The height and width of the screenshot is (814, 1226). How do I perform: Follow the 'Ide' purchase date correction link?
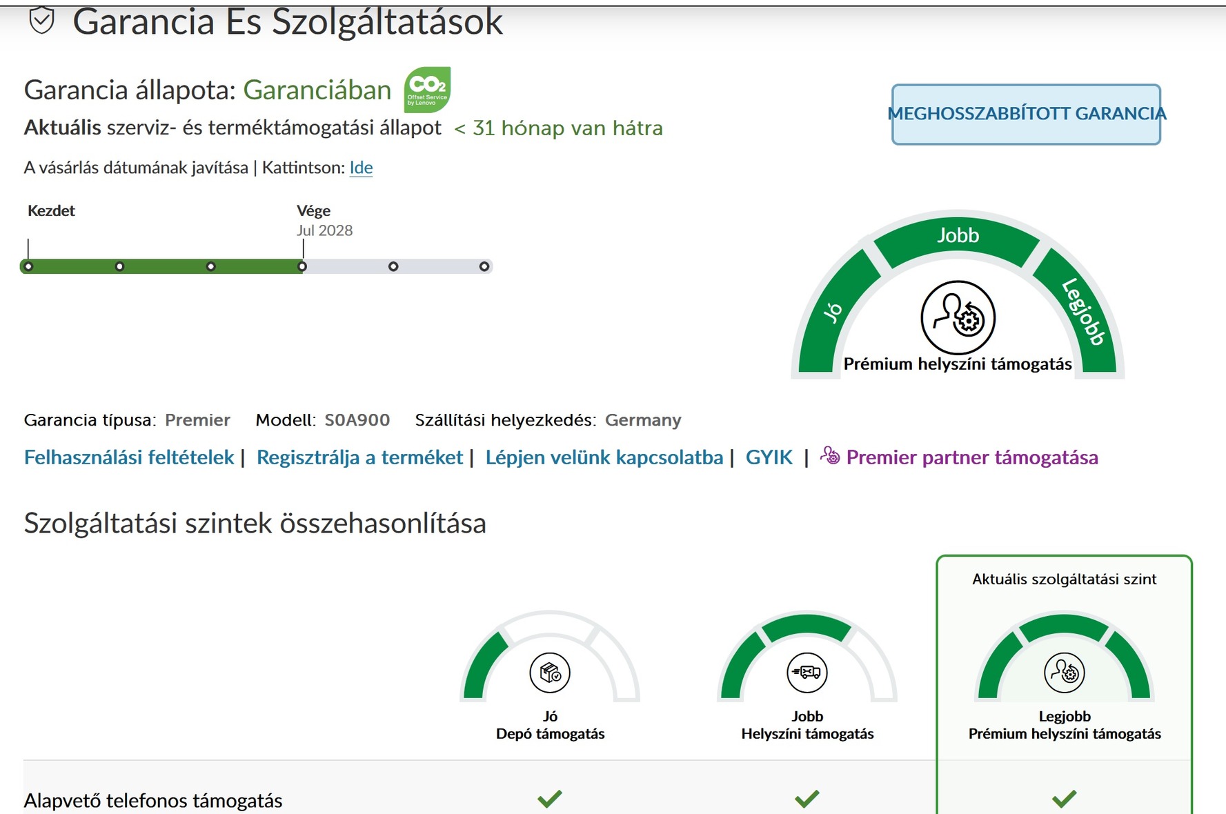pyautogui.click(x=361, y=168)
